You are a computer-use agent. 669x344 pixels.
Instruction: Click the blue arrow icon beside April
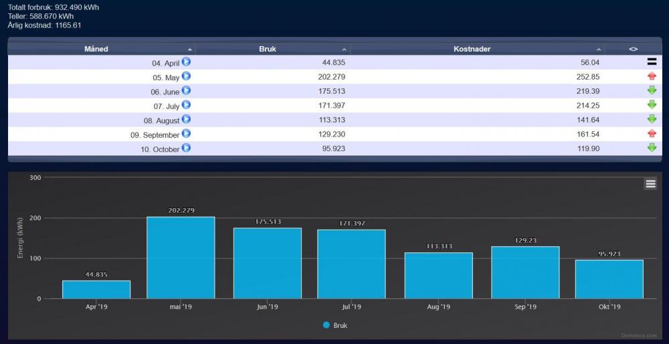coord(187,62)
